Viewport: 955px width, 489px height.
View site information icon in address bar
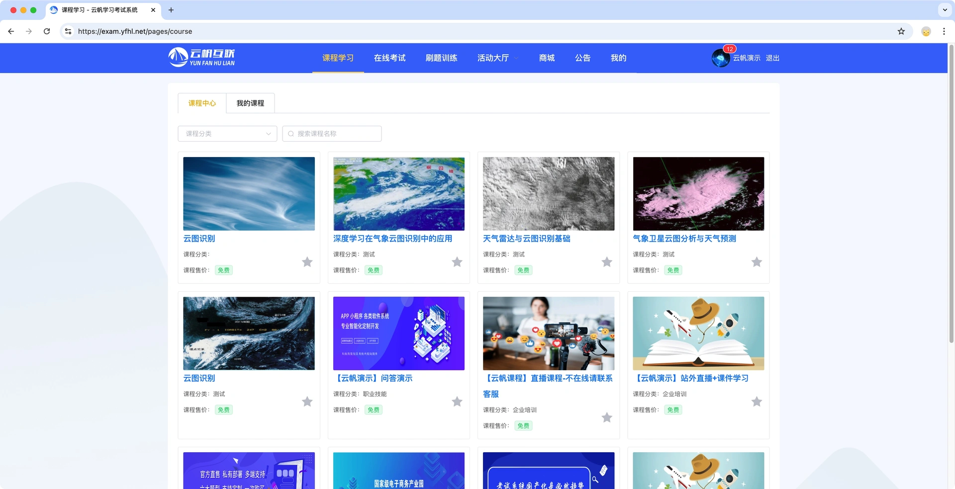(x=68, y=31)
